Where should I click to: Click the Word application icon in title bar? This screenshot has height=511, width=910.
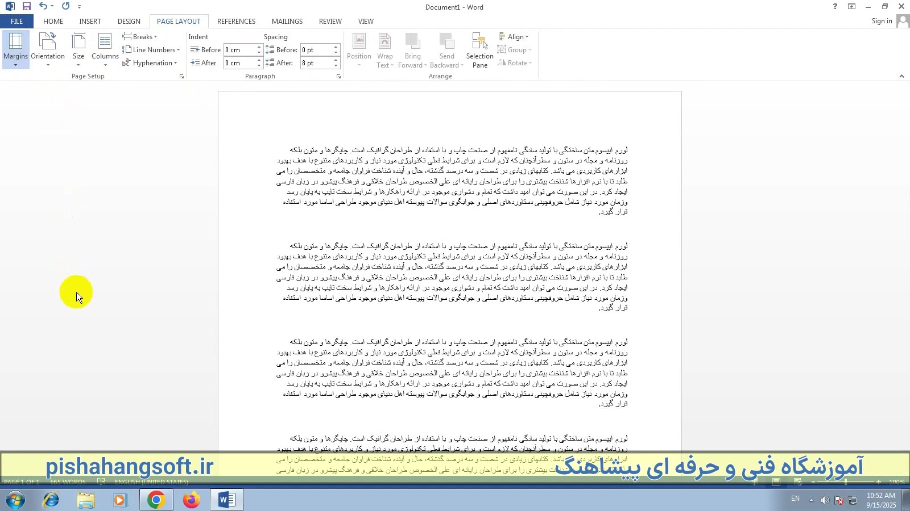10,7
